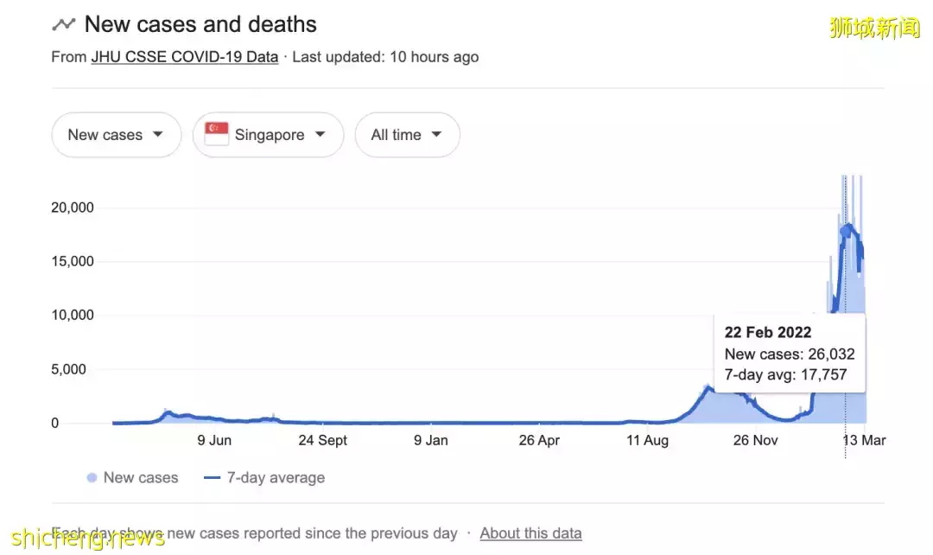Click the New cases legend dot
933x555 pixels.
92,477
